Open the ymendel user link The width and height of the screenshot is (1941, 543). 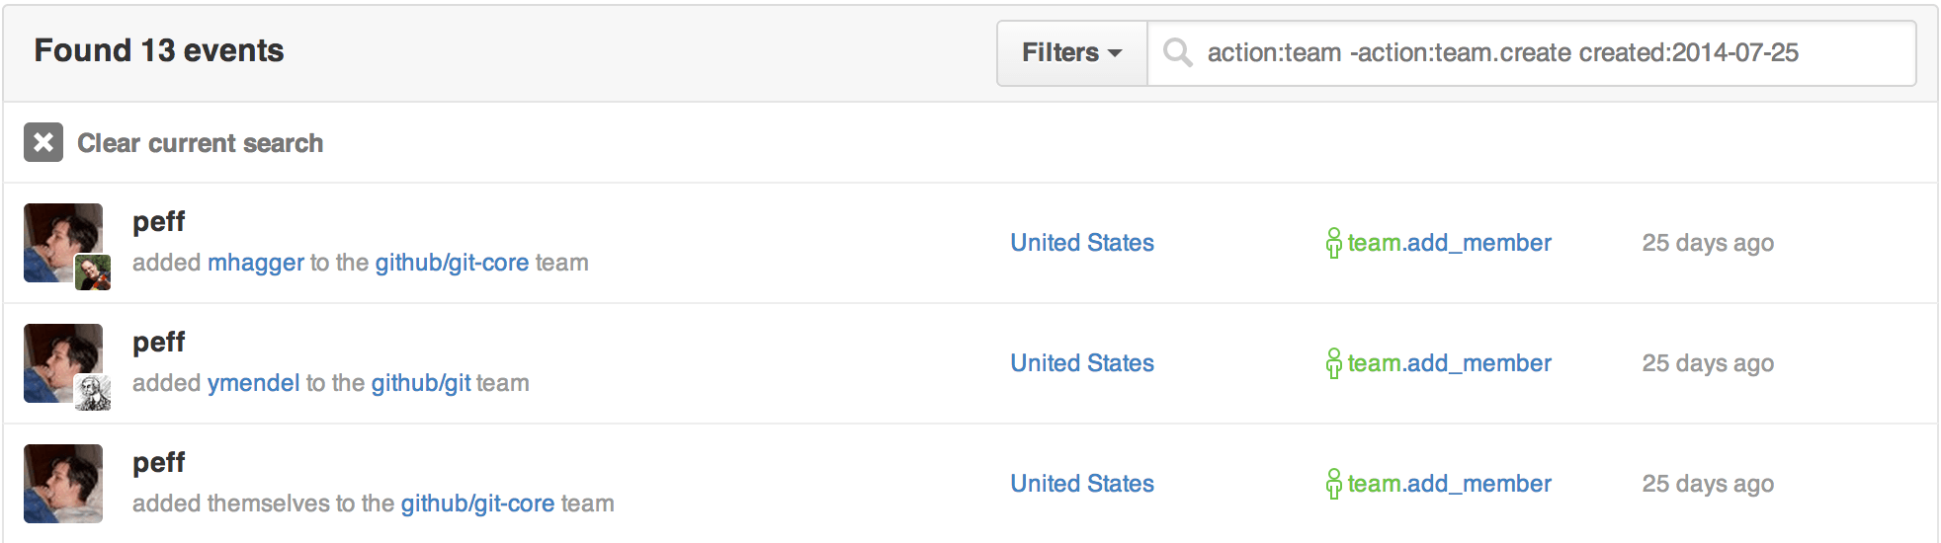point(253,383)
